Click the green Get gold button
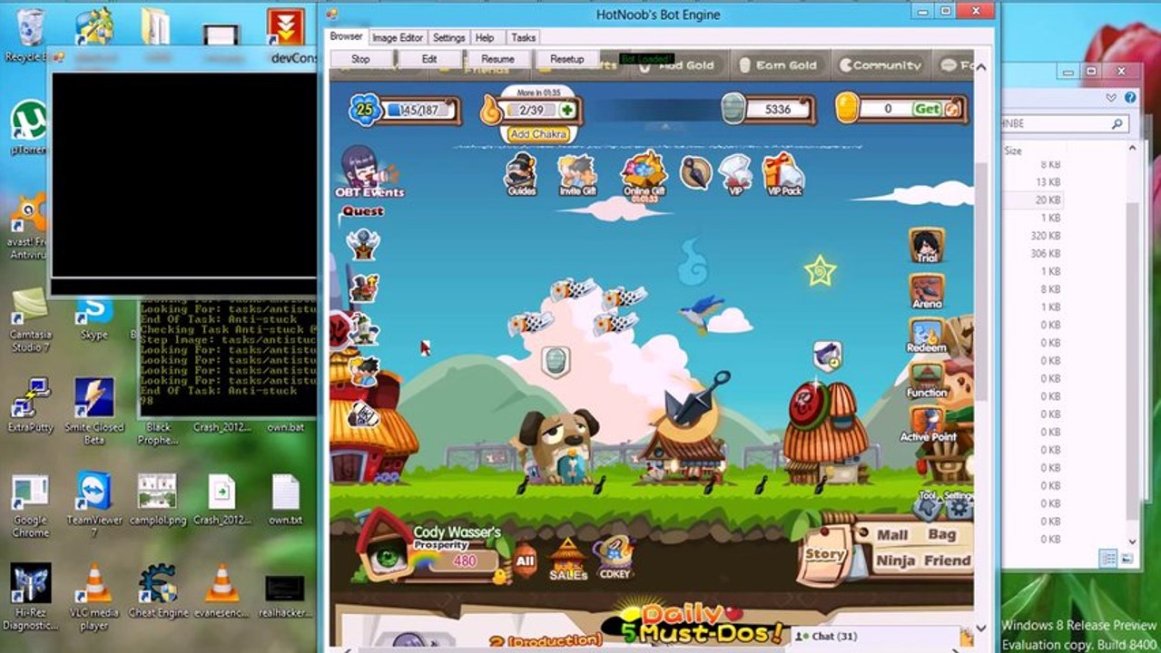 click(927, 109)
